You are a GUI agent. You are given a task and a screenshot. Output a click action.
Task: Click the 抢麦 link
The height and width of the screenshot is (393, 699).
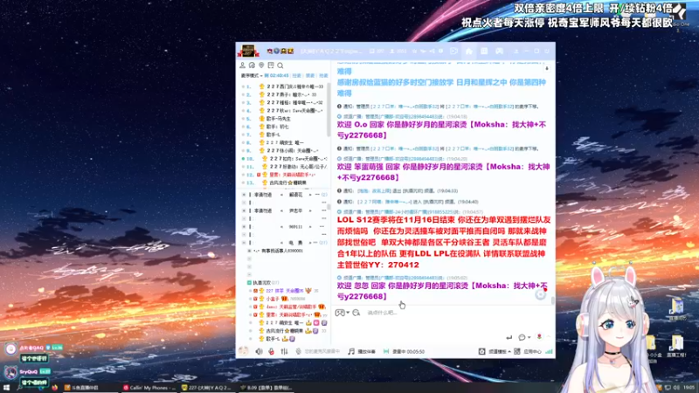(323, 76)
